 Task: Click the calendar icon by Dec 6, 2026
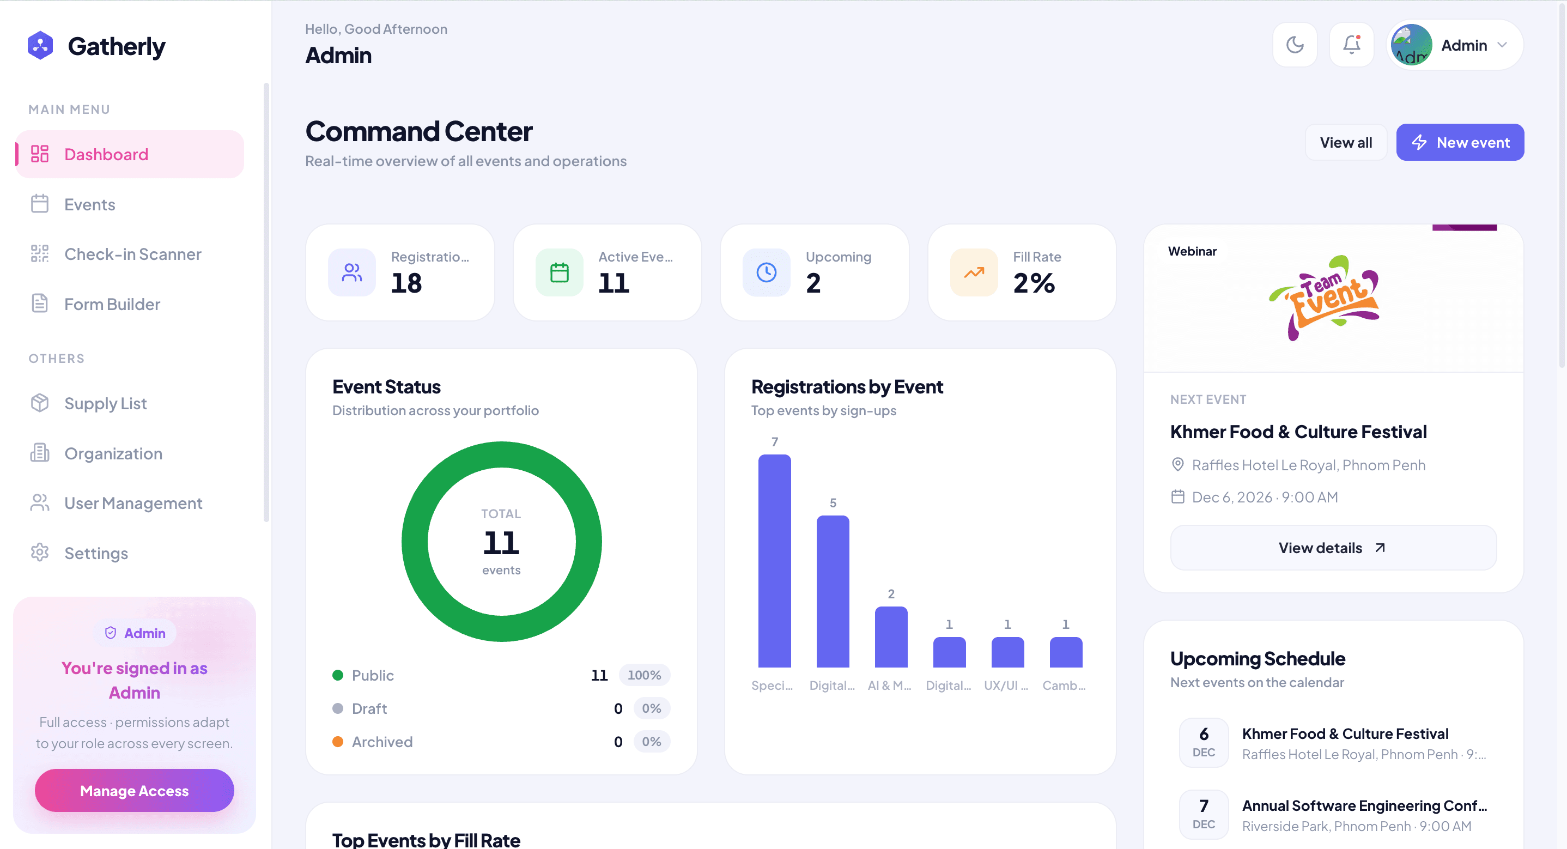tap(1177, 496)
